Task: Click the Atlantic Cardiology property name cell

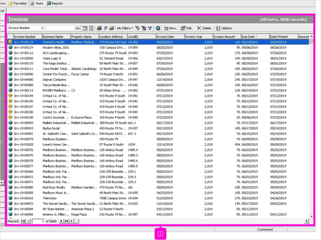Action: coord(84,69)
